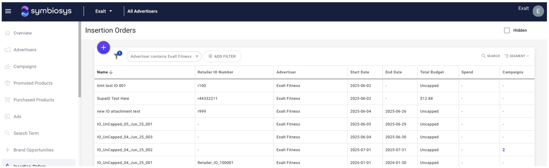Enable the Hidden checkbox
Image resolution: width=549 pixels, height=168 pixels.
[x=507, y=30]
